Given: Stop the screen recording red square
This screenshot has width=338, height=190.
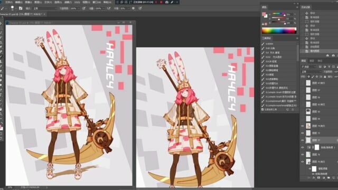Looking at the screenshot, I should pyautogui.click(x=161, y=2).
